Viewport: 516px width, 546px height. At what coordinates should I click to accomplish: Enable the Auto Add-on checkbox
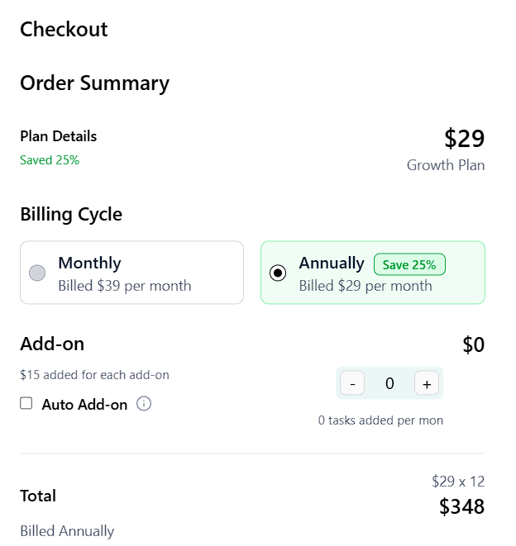[x=26, y=403]
